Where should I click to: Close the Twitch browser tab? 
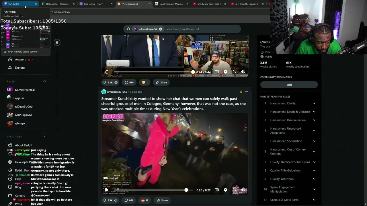click(36, 4)
